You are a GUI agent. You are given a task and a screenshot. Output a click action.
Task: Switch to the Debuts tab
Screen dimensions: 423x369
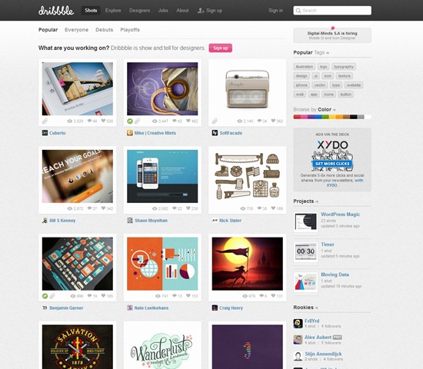[104, 30]
